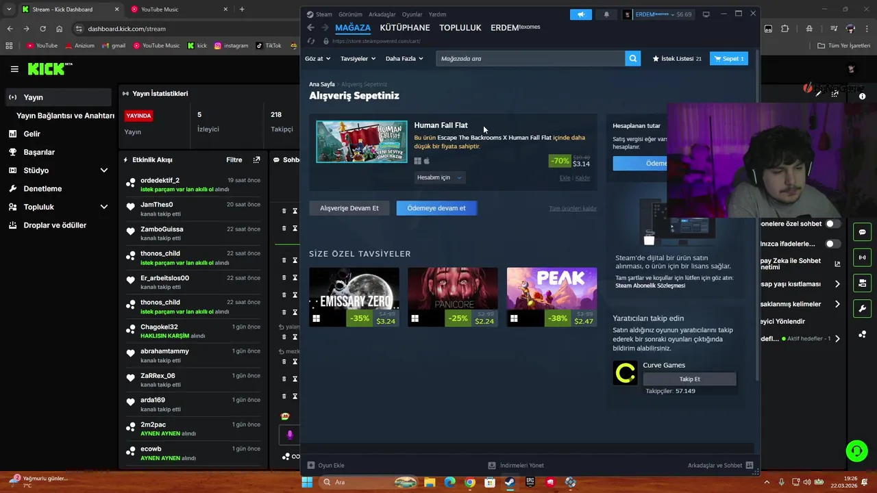Screen dimensions: 877x493
Task: Click the Curve Games logo icon
Action: coord(625,373)
